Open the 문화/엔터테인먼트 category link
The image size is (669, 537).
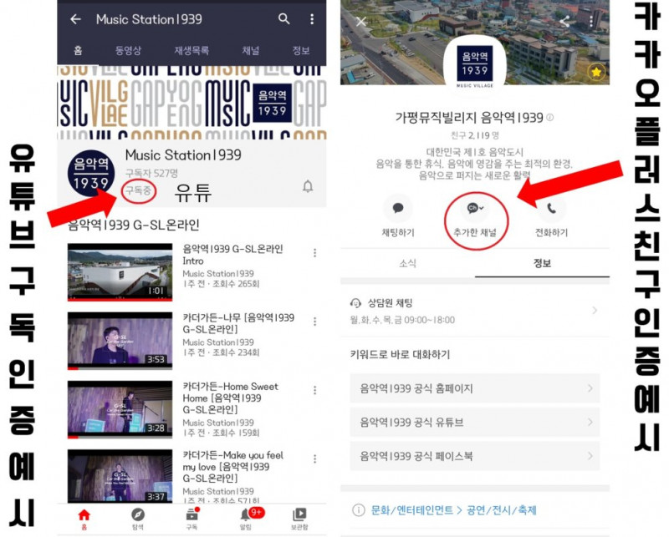click(412, 509)
